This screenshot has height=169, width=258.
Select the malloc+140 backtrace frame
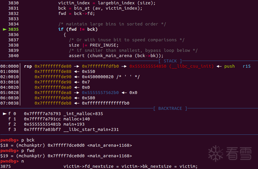[x=57, y=119]
